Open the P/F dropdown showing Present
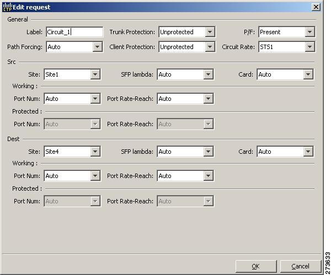Viewport: 331px width, 275px height. 287,32
